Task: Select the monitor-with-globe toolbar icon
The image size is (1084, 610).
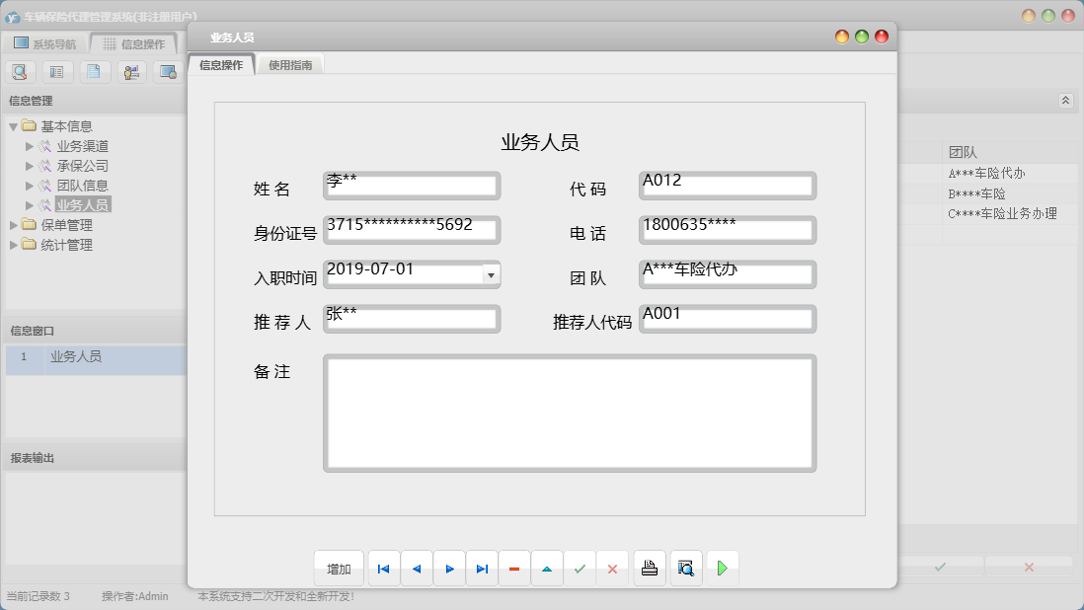Action: 167,71
